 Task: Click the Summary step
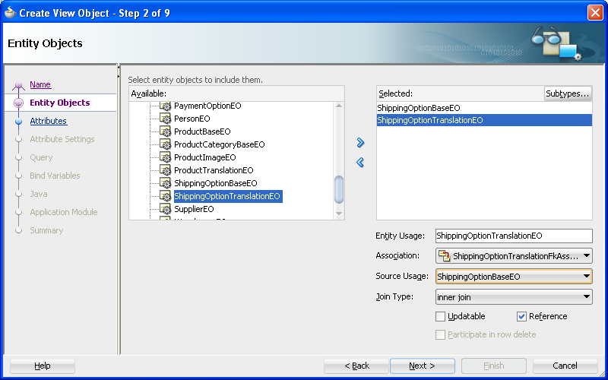(x=46, y=230)
